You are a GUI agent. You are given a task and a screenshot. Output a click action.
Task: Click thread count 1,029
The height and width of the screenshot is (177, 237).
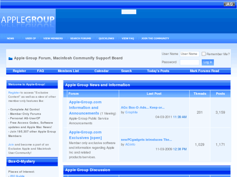point(200,145)
